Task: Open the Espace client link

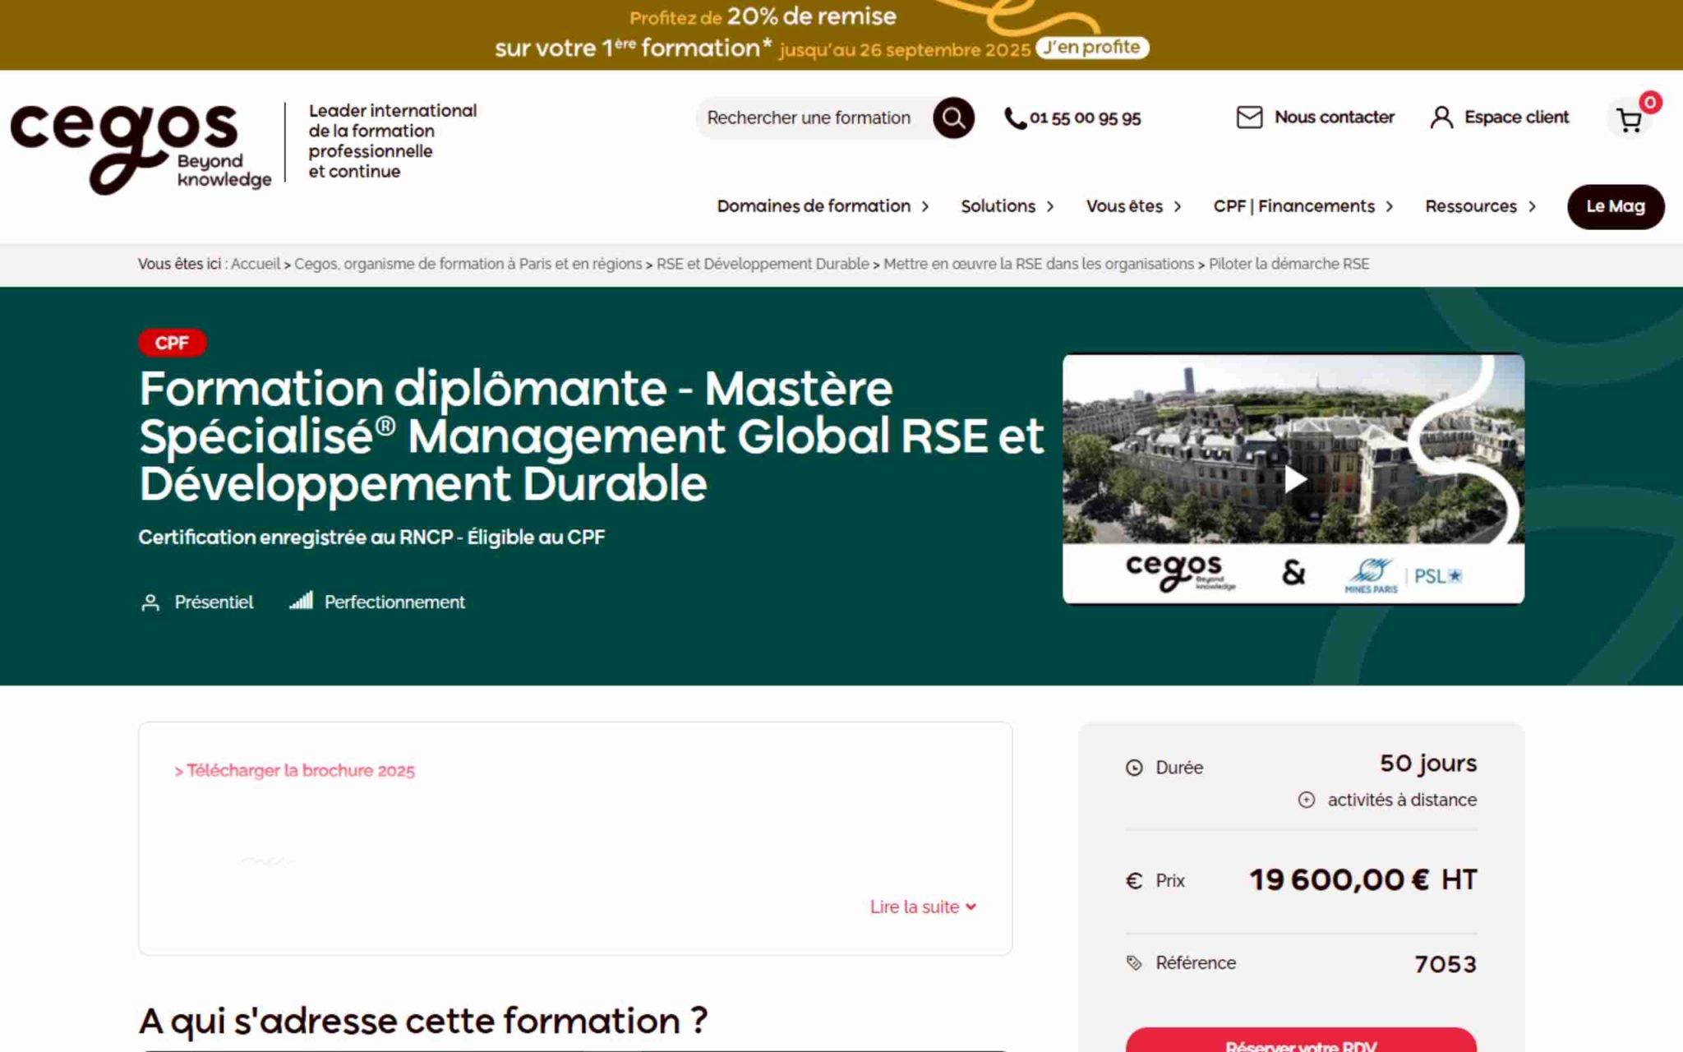Action: pos(1500,118)
